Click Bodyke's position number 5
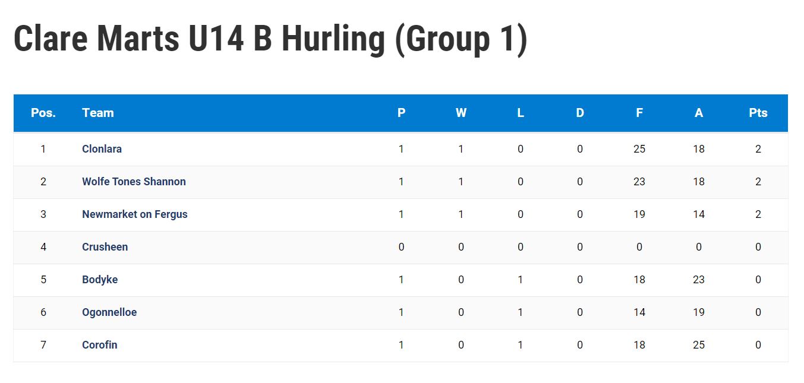 [x=43, y=280]
